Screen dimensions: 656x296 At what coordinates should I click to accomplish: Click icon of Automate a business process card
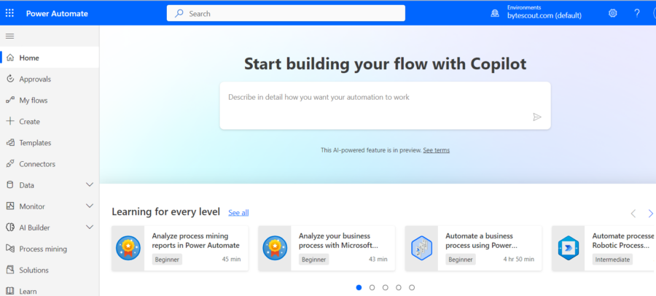tap(421, 249)
